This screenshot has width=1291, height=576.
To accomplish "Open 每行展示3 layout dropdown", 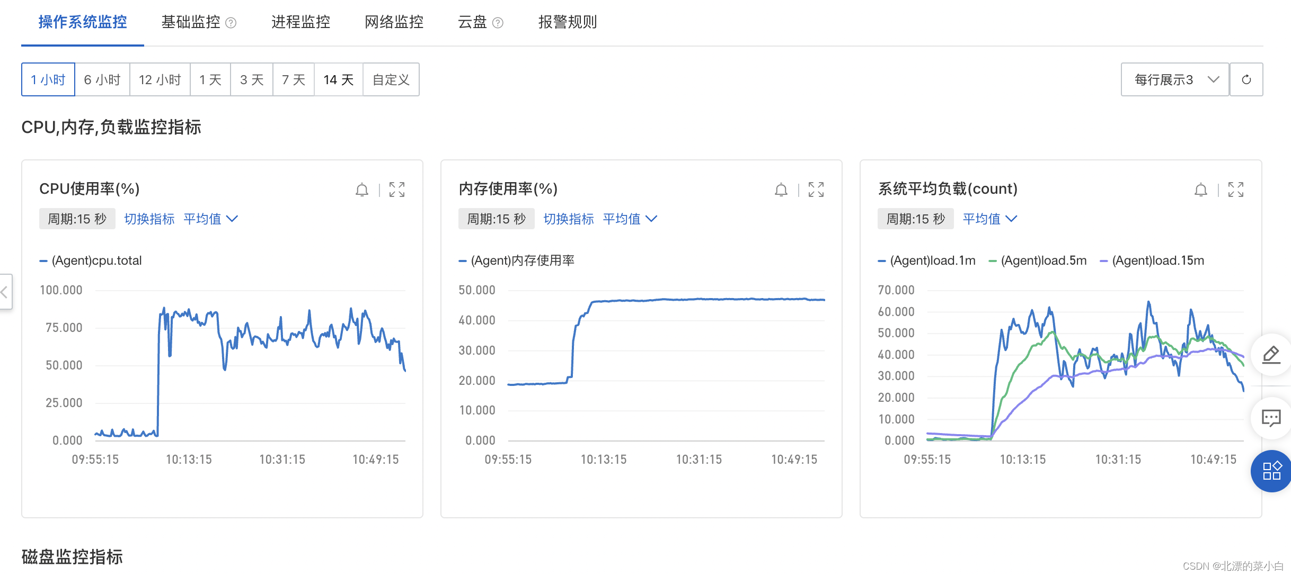I will tap(1175, 79).
